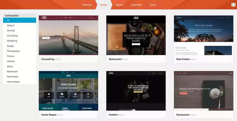The width and height of the screenshot is (237, 121).
Task: Open the Consulting bridge theme thumbnail
Action: [69, 35]
